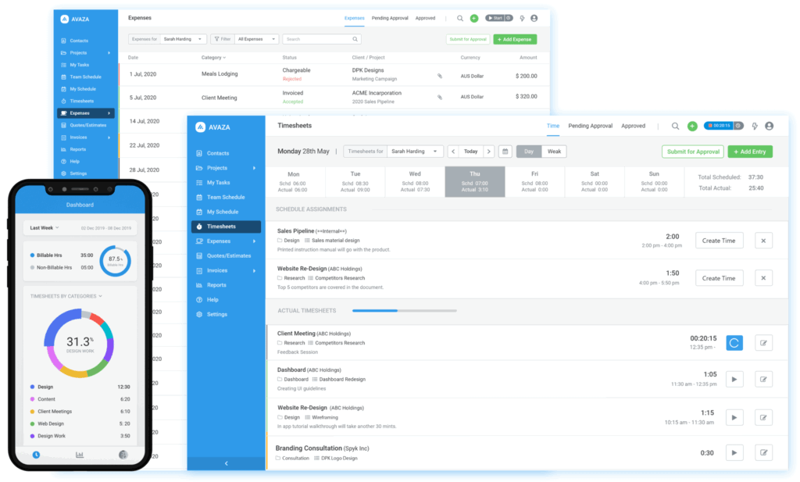Switch timesheet view to Day
The width and height of the screenshot is (800, 482).
(529, 152)
